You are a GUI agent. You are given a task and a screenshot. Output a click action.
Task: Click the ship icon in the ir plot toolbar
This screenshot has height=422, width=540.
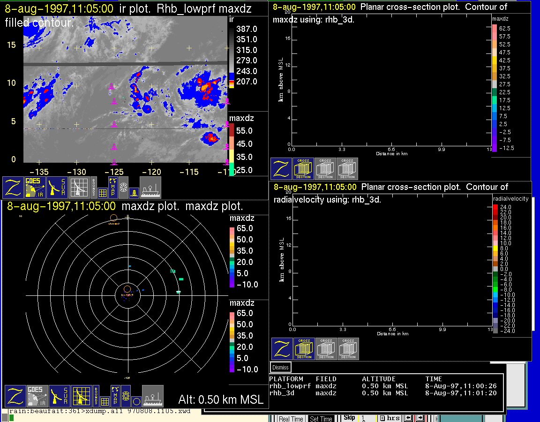point(150,187)
